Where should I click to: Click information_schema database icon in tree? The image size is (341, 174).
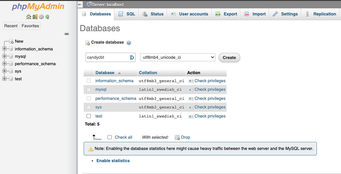tap(11, 49)
